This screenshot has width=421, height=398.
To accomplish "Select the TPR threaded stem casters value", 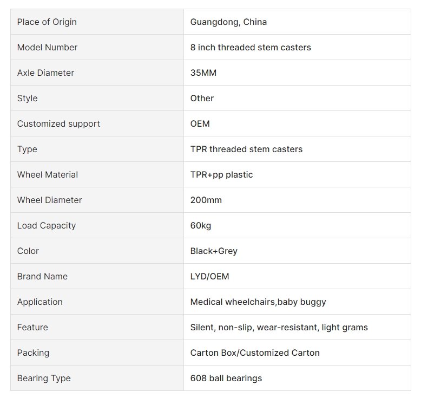I will (x=246, y=149).
